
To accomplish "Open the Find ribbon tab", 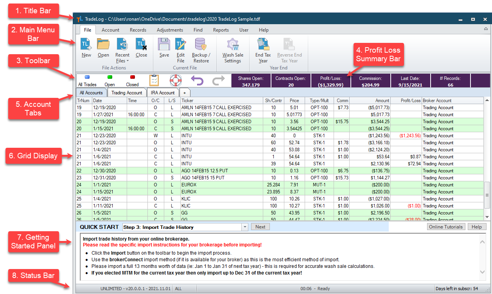I will 198,30.
